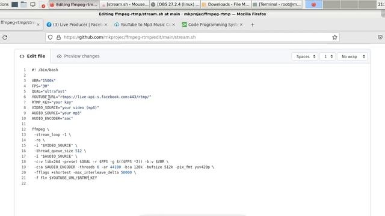Click the tracking protection shield icon
The image size is (385, 216).
[x=51, y=37]
